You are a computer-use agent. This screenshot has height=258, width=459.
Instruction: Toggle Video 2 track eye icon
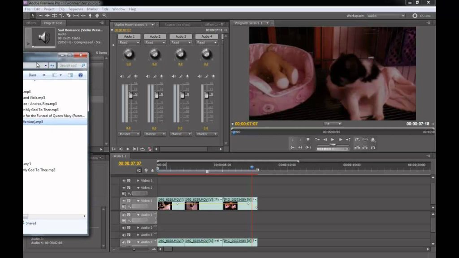click(x=124, y=188)
